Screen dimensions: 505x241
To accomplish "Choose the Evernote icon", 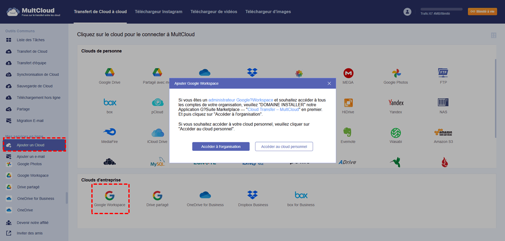I will tap(348, 132).
